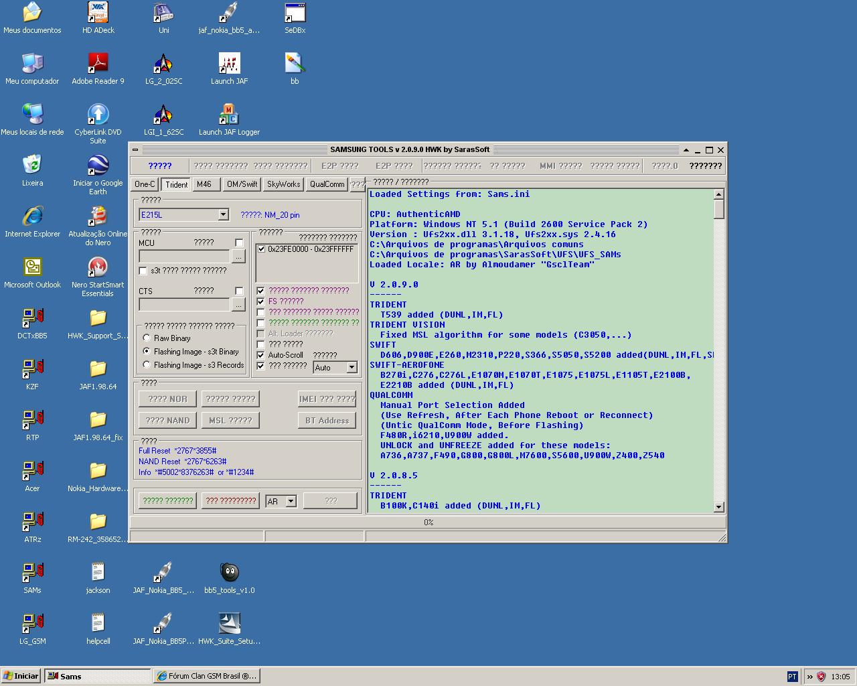This screenshot has width=857, height=686.
Task: Open the Launch JAF desktop icon
Action: point(229,64)
